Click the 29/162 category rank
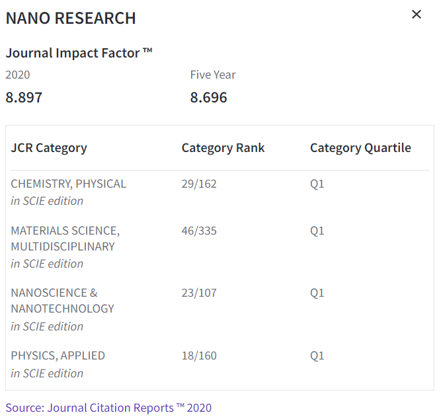441x419 pixels. pos(199,184)
